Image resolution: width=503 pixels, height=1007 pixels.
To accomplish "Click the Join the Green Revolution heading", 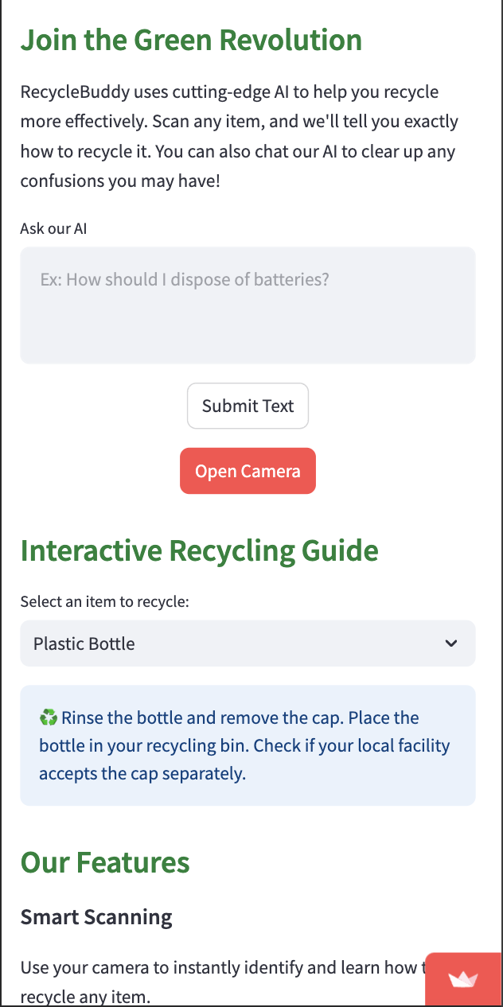I will pyautogui.click(x=191, y=40).
